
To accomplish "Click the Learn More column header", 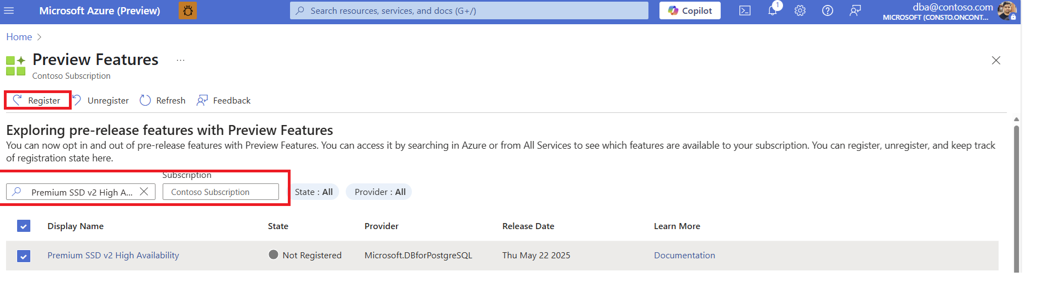I will 677,226.
